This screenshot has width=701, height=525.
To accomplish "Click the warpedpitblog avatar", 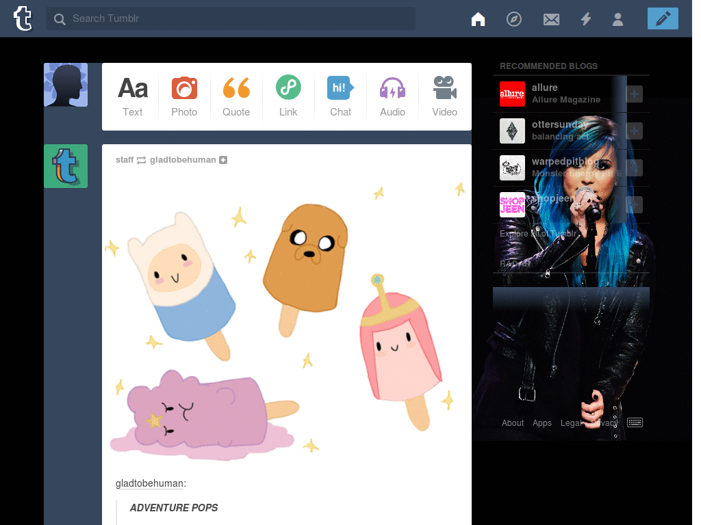I will (x=512, y=168).
